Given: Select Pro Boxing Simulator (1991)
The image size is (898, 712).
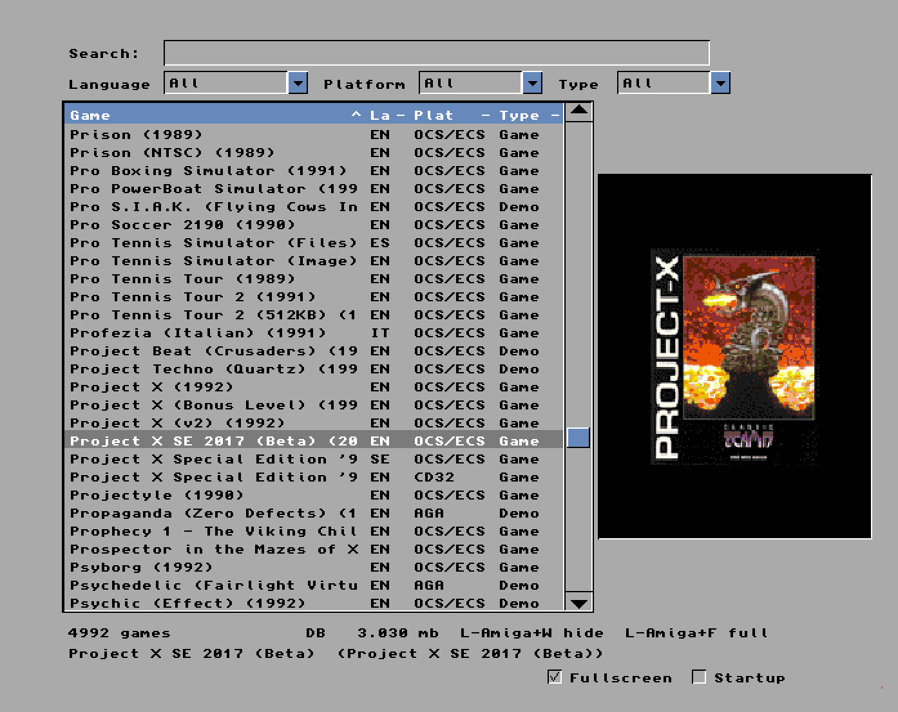Looking at the screenshot, I should [314, 171].
